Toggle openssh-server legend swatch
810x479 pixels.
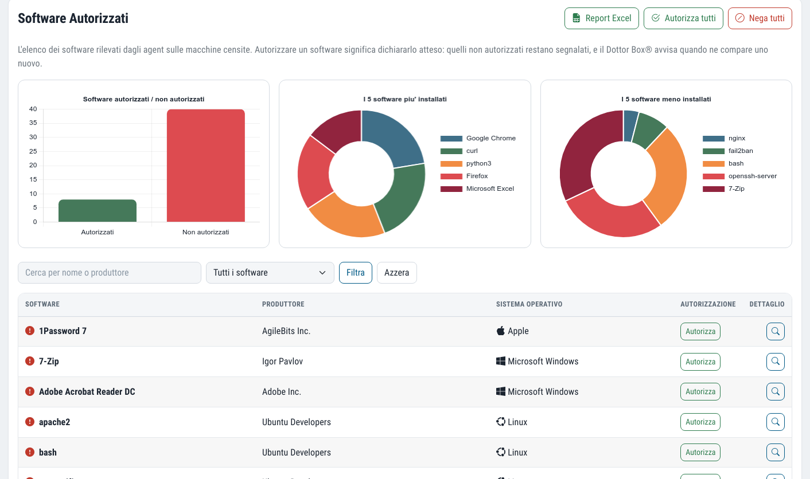(714, 176)
